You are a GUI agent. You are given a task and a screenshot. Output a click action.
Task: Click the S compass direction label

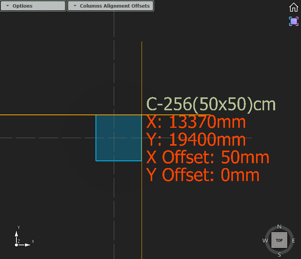[x=279, y=254]
